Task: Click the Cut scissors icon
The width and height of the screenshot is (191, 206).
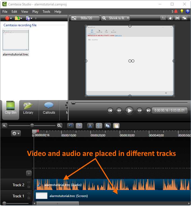Action: click(90, 126)
